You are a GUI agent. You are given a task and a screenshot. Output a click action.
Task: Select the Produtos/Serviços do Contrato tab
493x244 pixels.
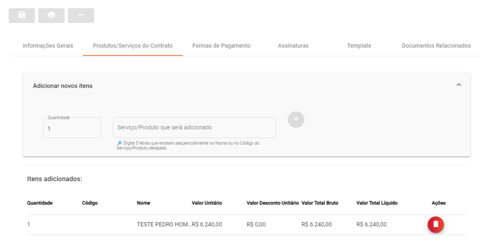click(133, 46)
